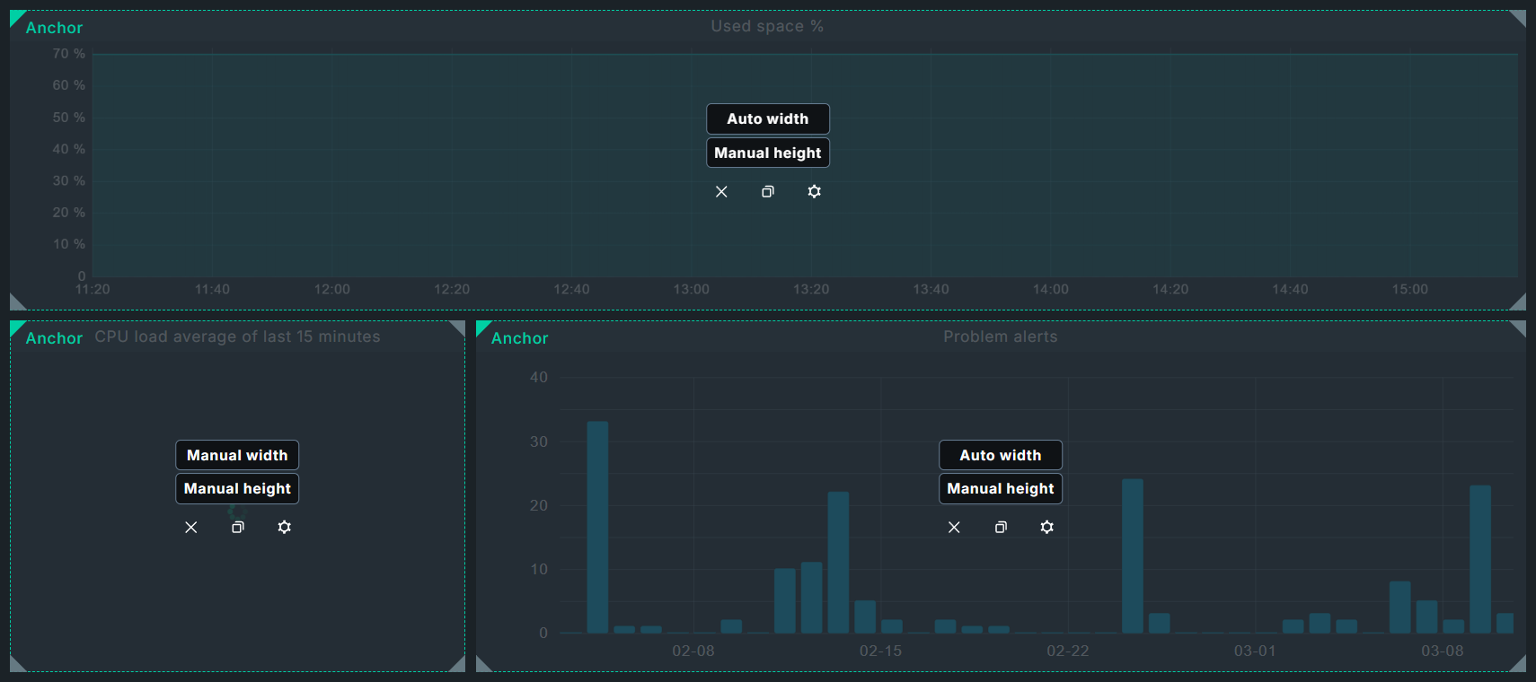
Task: Click bottom-right corner handle of Problem alerts widget
Action: (1520, 665)
